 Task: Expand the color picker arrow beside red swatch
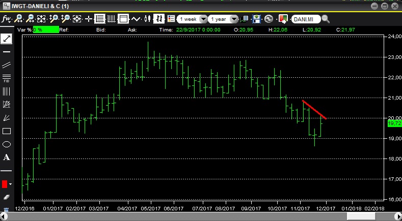(x=10, y=184)
